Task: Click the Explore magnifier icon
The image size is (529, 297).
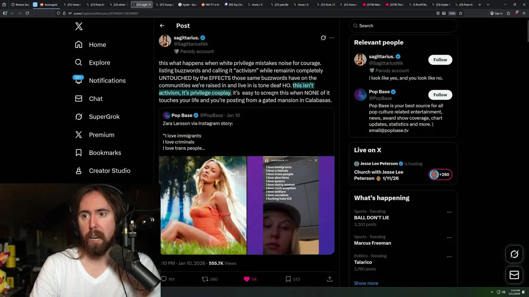Action: [79, 63]
